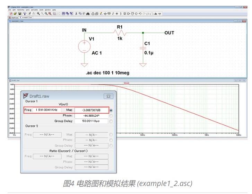Image resolution: width=252 pixels, height=194 pixels.
Task: Click the .ac dec 100 1 10meg directive
Action: 107,73
